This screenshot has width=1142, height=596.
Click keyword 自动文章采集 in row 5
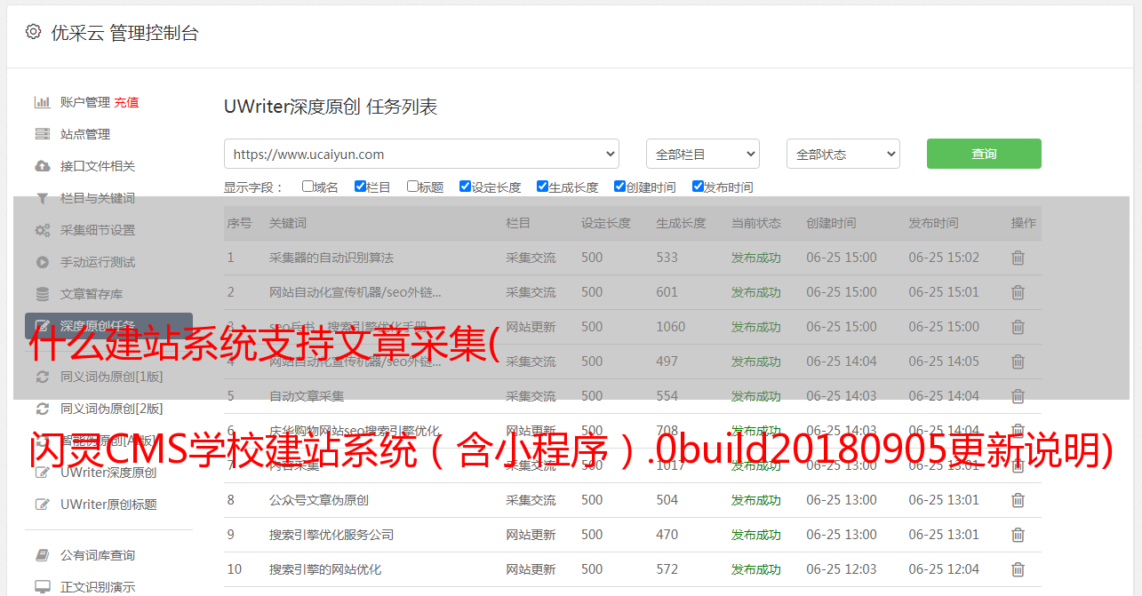pyautogui.click(x=307, y=396)
